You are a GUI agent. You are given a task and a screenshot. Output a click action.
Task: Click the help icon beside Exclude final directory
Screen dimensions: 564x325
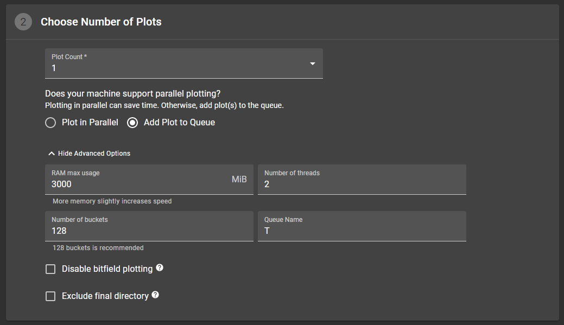tap(155, 294)
